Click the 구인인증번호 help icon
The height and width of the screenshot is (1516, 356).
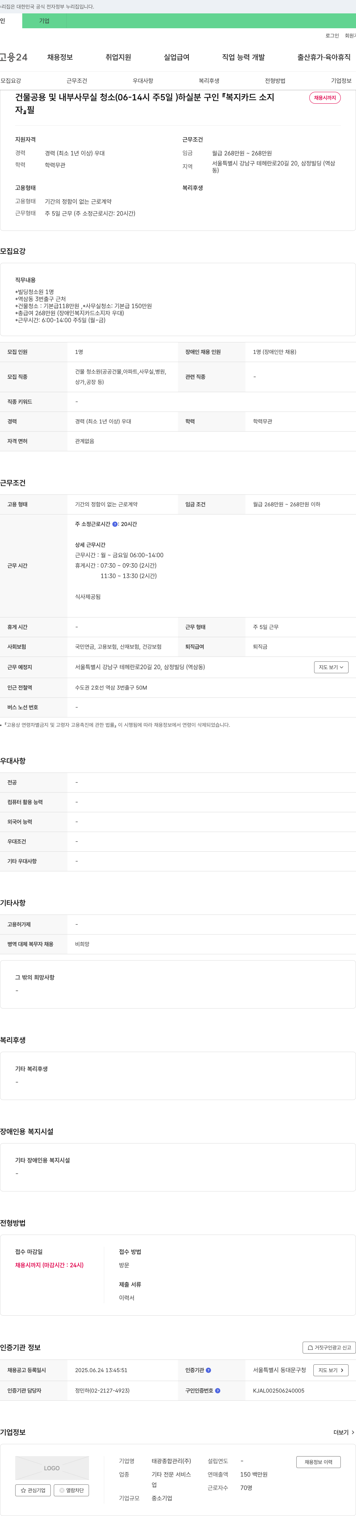218,1391
